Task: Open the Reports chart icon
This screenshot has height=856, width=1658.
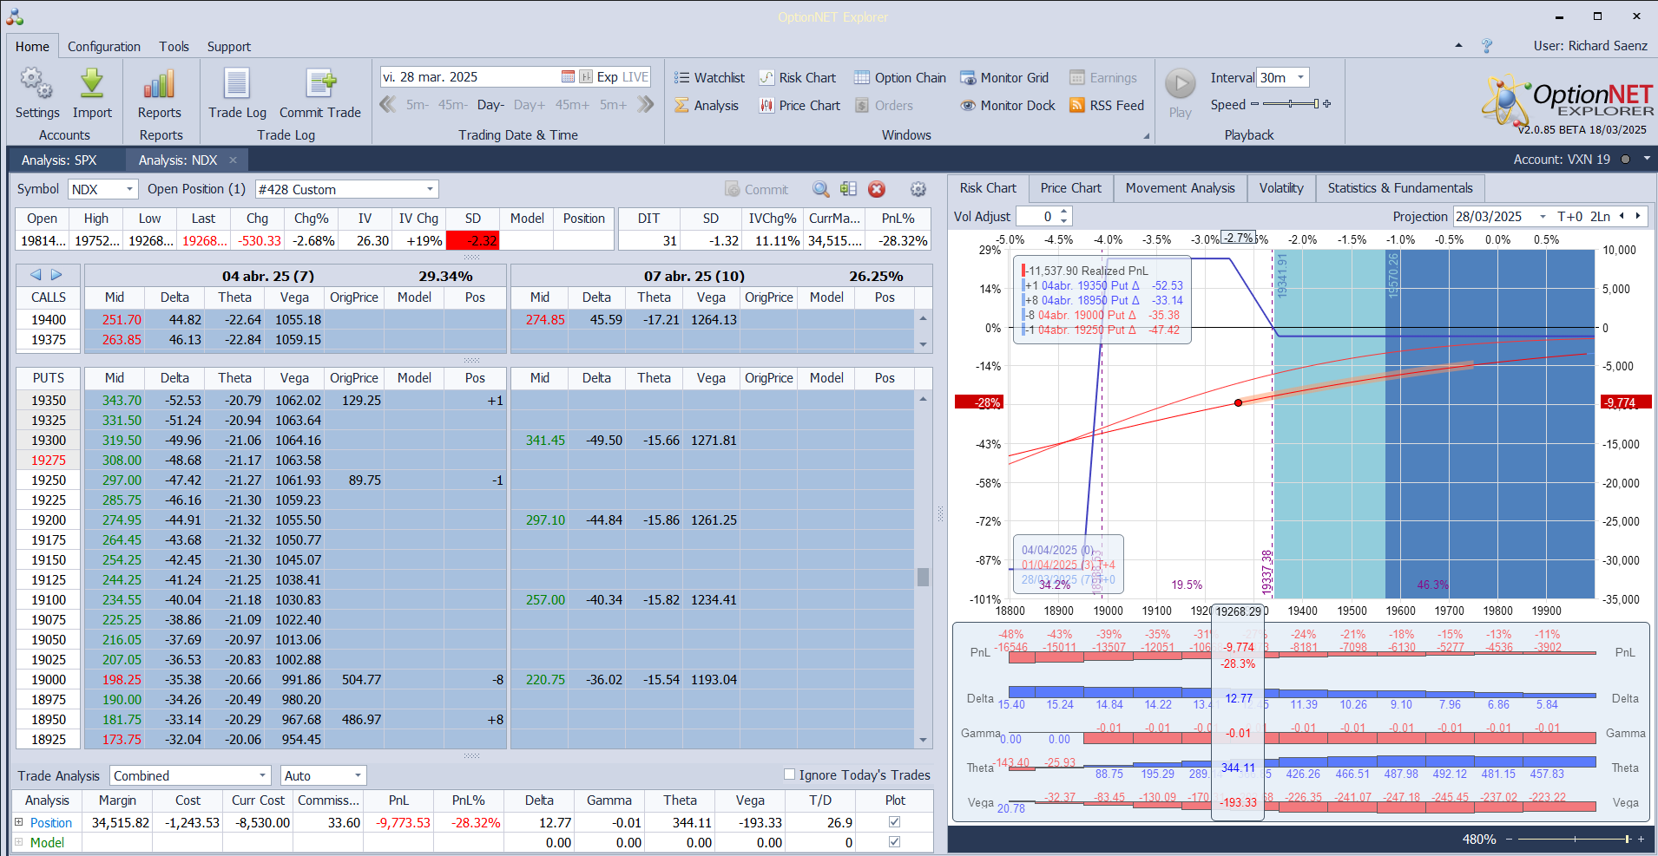Action: [x=160, y=94]
